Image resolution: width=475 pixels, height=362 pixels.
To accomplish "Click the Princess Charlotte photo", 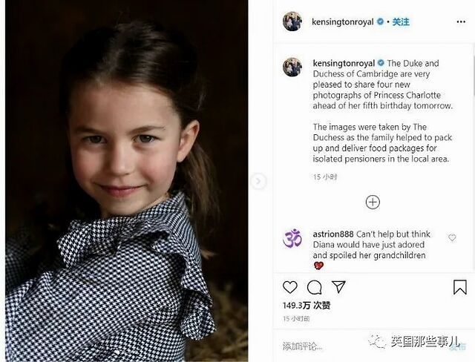I will pyautogui.click(x=126, y=181).
